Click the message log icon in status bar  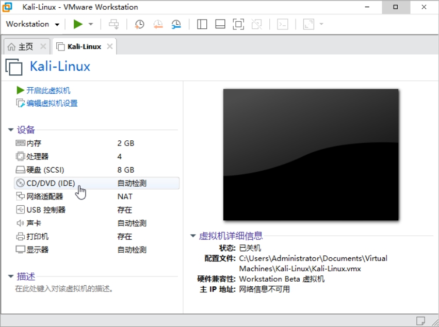coord(421,320)
